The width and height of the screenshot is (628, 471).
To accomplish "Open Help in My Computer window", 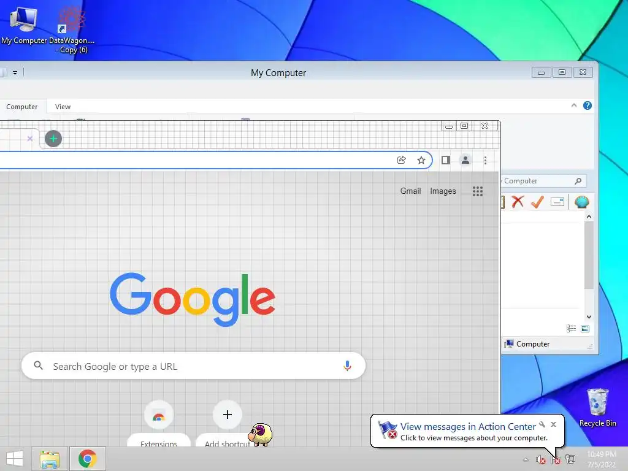I will click(x=588, y=105).
